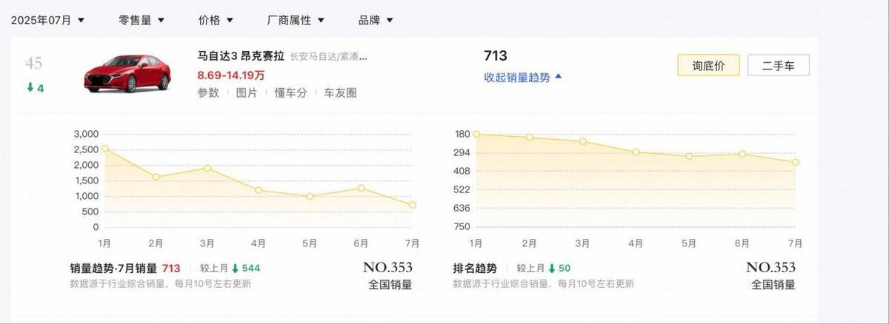Select the March sales data point
The image size is (889, 324).
click(x=207, y=168)
